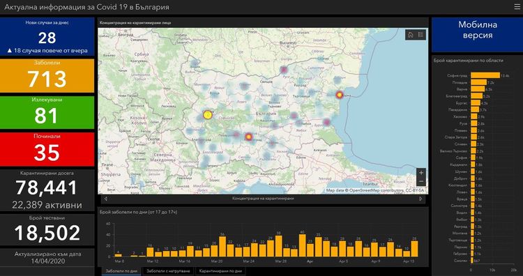523x276 pixels.
Task: Select the Смолян bar in region chart
Action: (472, 261)
